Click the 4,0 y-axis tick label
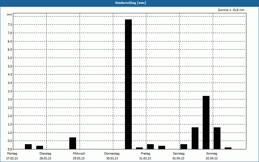Image resolution: width=259 pixels, height=162 pixels. [10, 83]
